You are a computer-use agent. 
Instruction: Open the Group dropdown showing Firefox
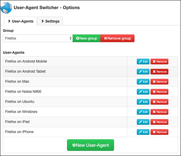[38, 38]
